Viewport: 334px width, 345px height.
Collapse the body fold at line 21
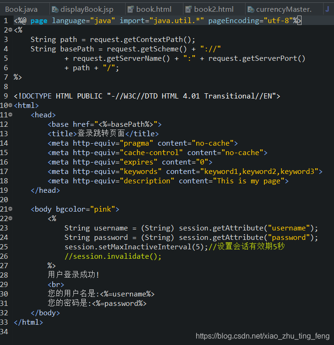point(10,209)
